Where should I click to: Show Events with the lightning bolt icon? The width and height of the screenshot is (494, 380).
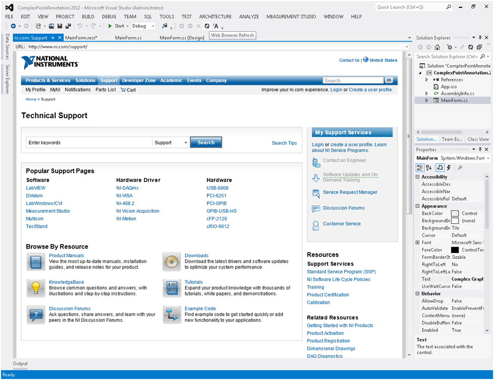448,168
